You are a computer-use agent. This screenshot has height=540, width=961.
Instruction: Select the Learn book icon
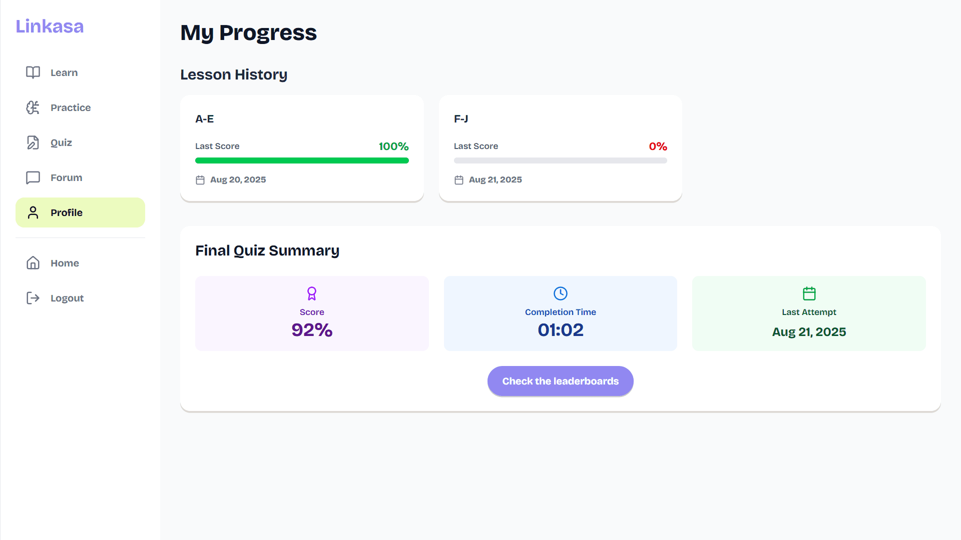coord(33,72)
